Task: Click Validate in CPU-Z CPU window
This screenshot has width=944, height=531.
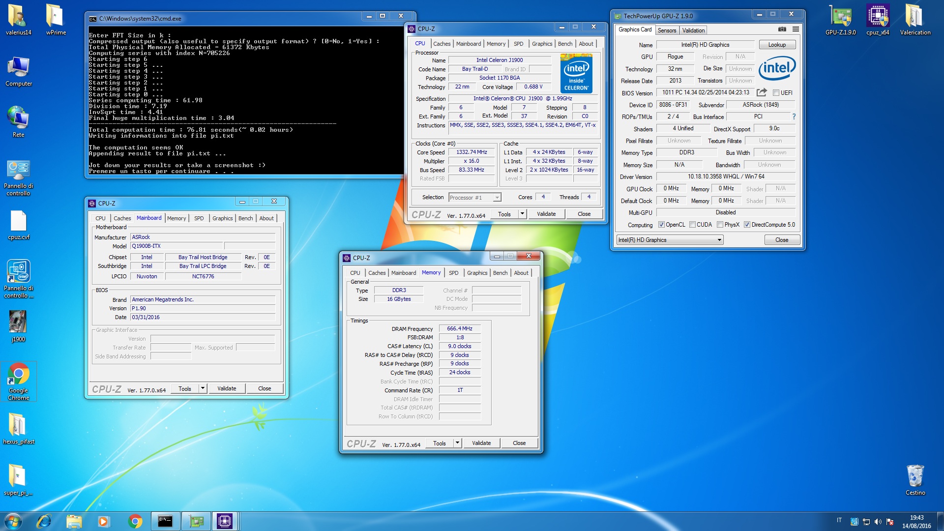Action: tap(546, 214)
